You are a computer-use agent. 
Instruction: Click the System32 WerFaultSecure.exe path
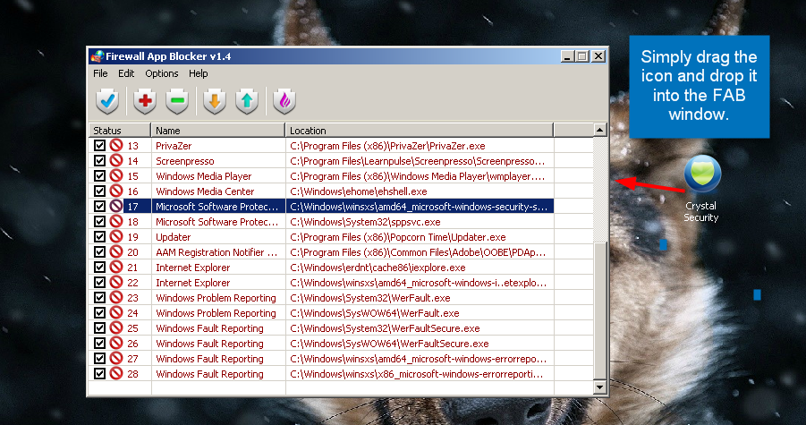pos(385,328)
